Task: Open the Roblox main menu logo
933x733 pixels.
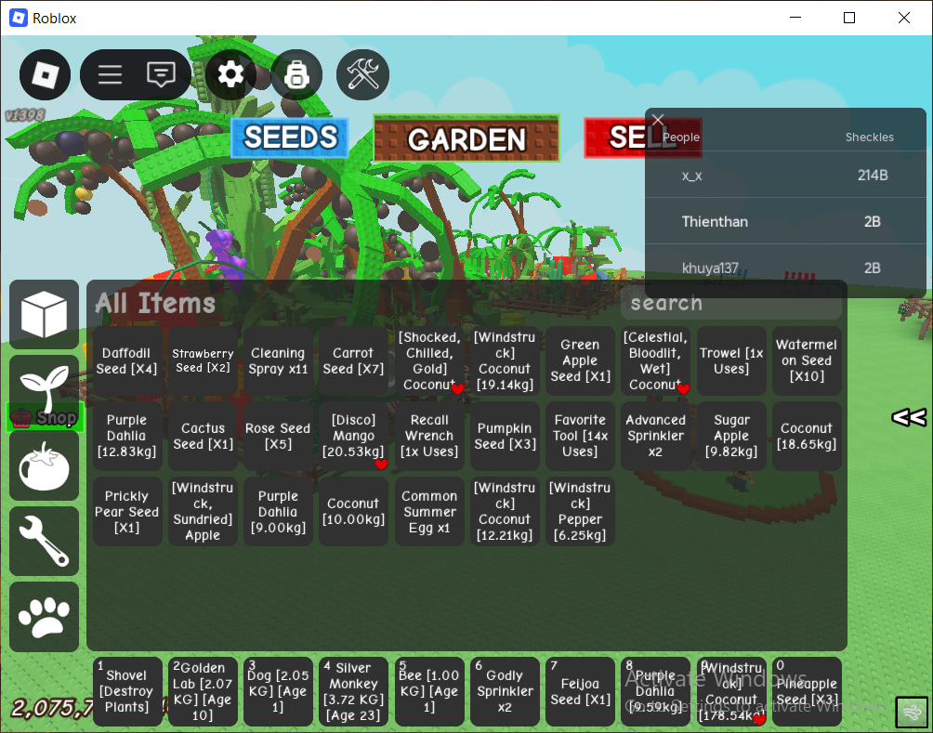Action: [45, 75]
